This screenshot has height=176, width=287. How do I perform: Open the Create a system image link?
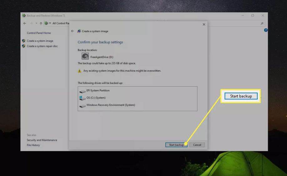(40, 41)
